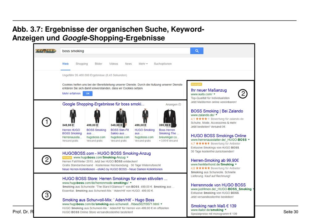Click the blue search magnifier button
This screenshot has width=316, height=218.
(197, 51)
